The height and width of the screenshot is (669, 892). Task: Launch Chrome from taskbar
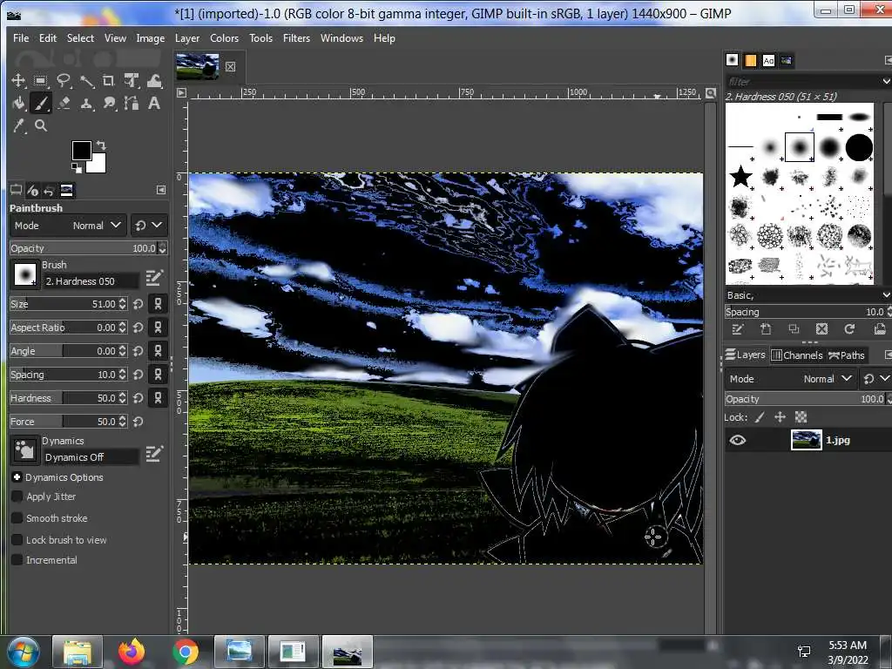pos(186,652)
